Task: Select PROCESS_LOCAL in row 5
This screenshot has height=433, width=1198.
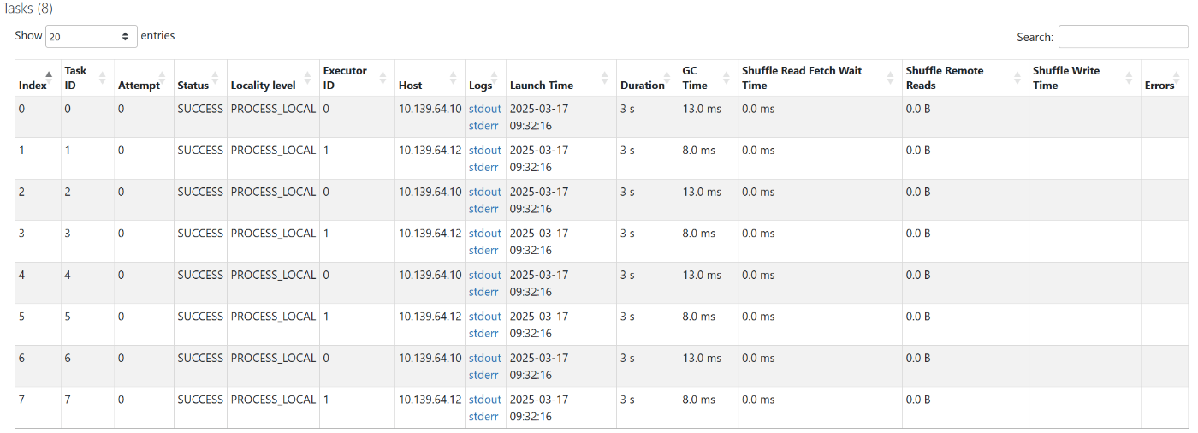Action: coord(274,316)
